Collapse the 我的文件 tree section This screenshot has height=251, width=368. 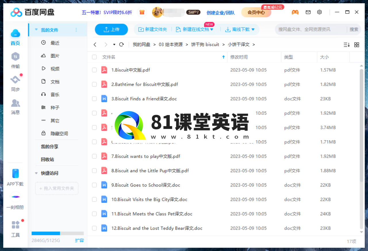(36, 30)
